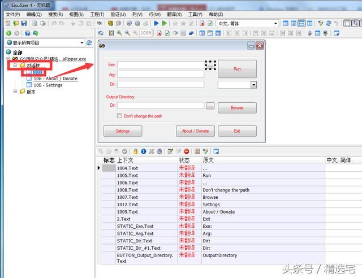Select the 108 - Settings tree item
Viewport: 362px width, 278px height.
point(48,85)
